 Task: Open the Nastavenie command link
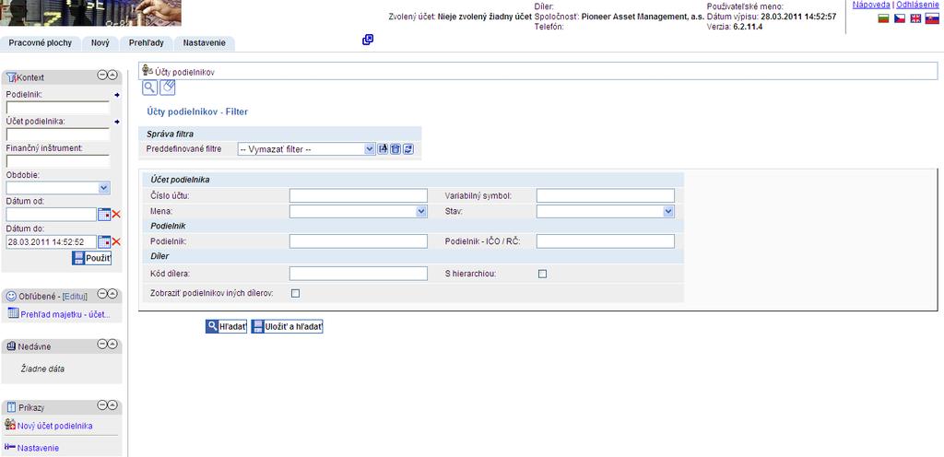[x=38, y=448]
